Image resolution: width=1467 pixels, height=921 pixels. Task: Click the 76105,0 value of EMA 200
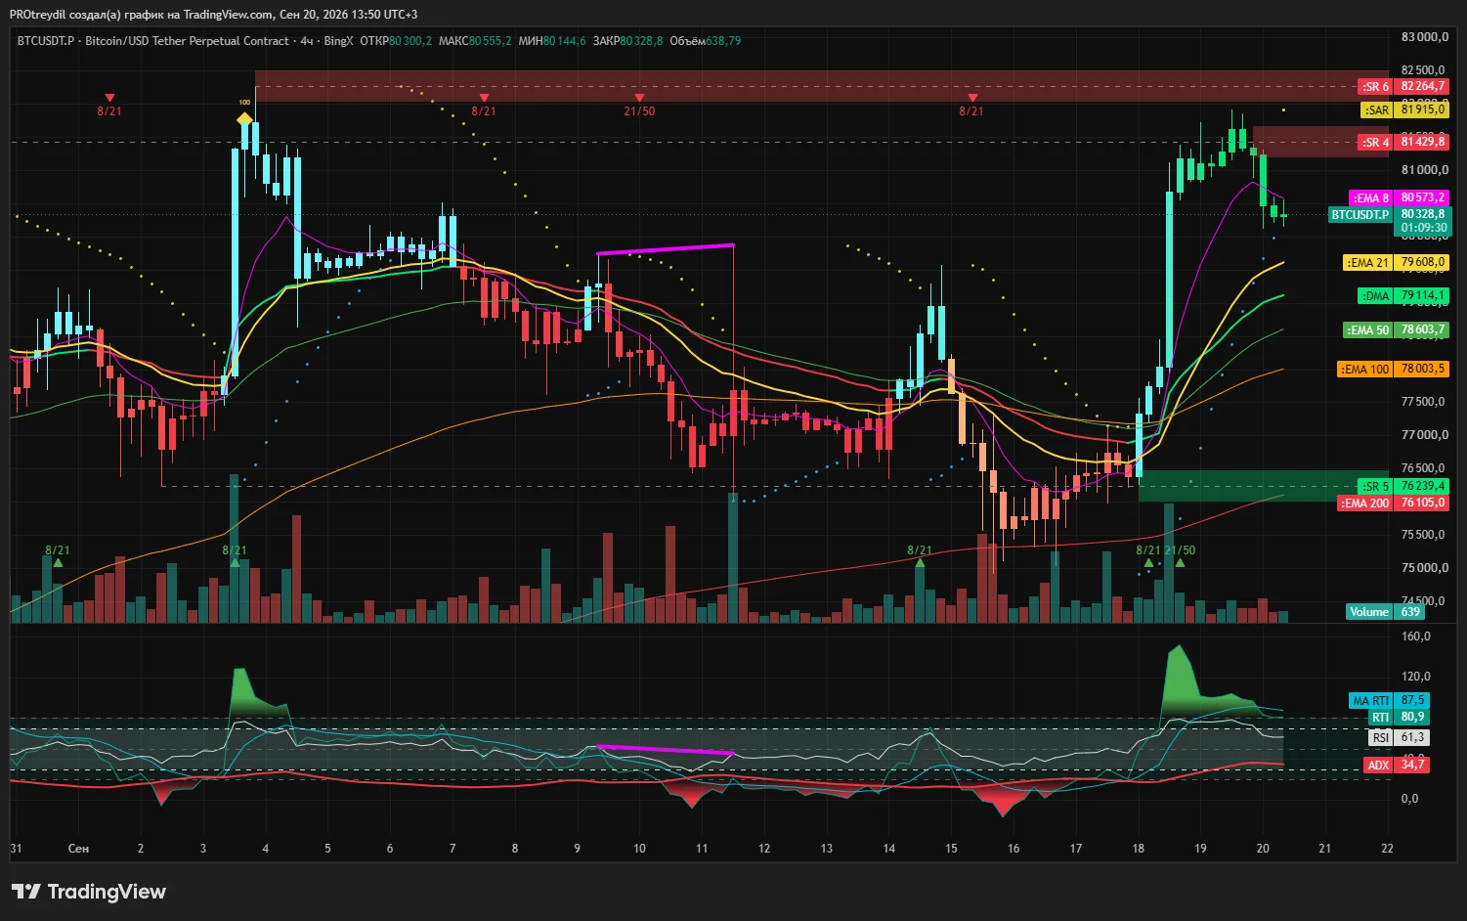1423,504
